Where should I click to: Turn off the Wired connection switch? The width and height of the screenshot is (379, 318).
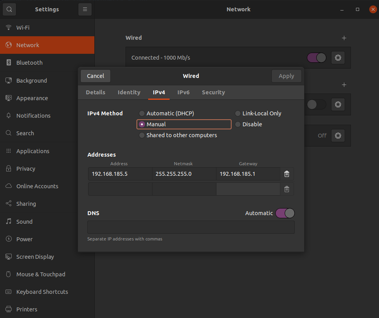pyautogui.click(x=317, y=58)
